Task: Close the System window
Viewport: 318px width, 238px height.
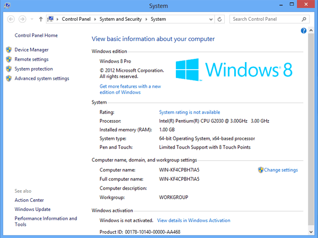Action: pos(306,4)
